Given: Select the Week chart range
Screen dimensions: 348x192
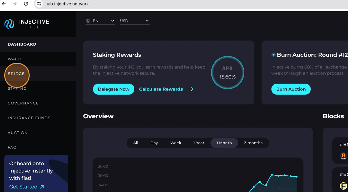Looking at the screenshot, I should click(176, 143).
